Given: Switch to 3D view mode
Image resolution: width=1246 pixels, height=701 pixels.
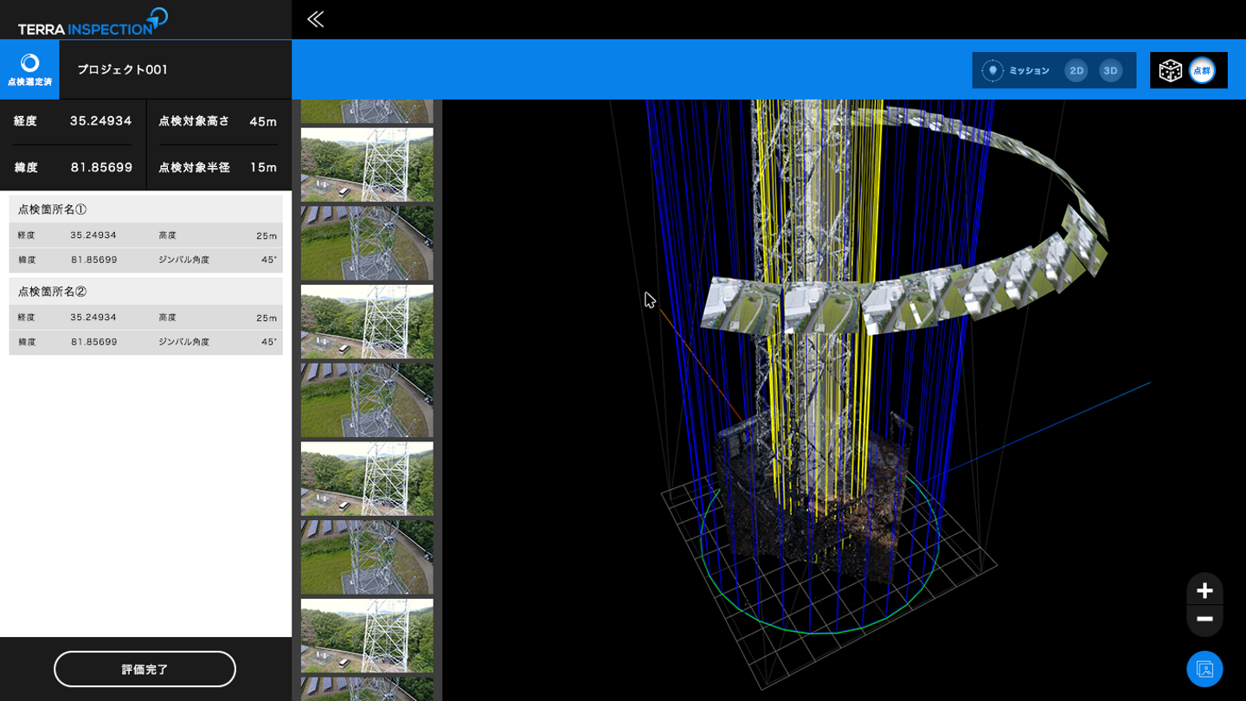Looking at the screenshot, I should click(x=1111, y=70).
